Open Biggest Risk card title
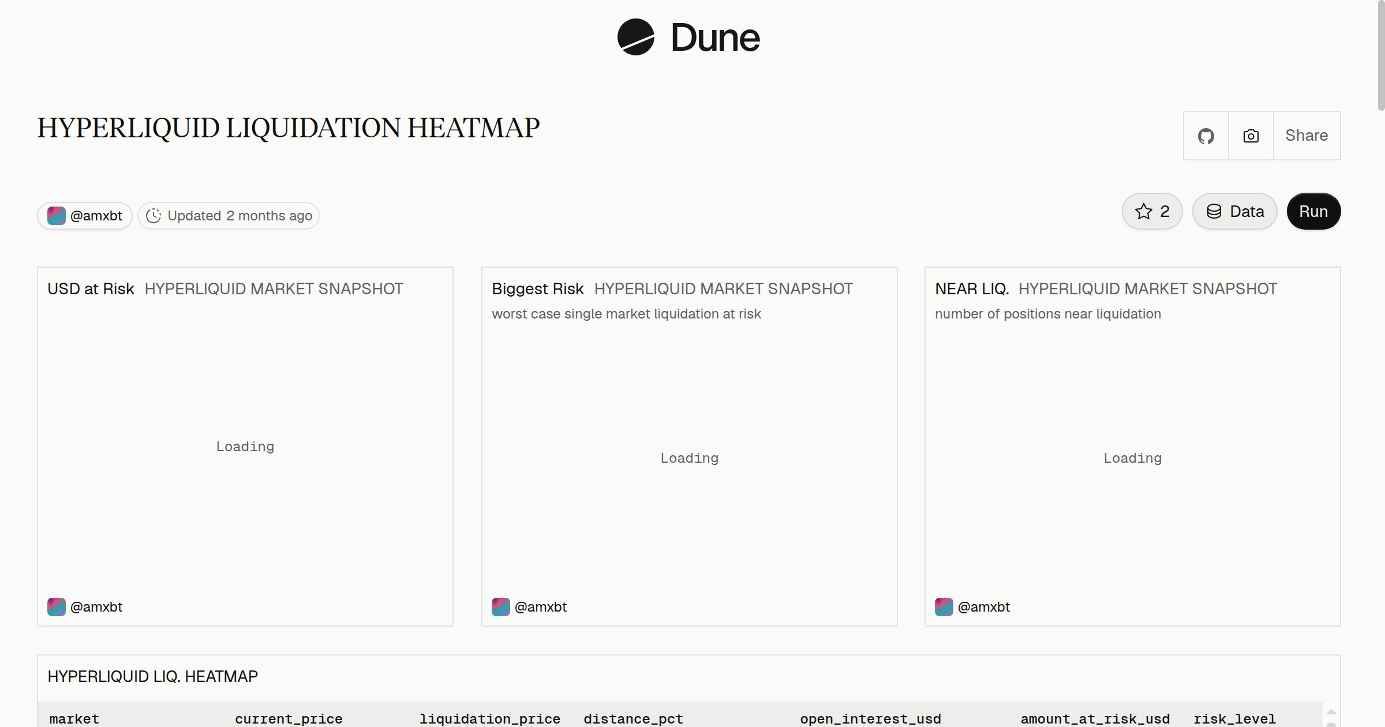The width and height of the screenshot is (1385, 727). tap(538, 288)
